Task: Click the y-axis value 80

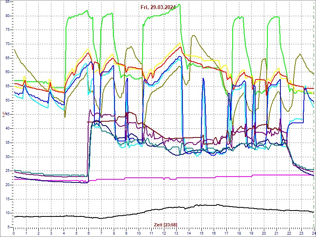Action: [x=7, y=16]
